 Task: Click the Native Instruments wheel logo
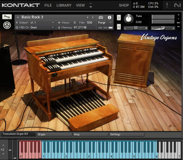point(7,25)
